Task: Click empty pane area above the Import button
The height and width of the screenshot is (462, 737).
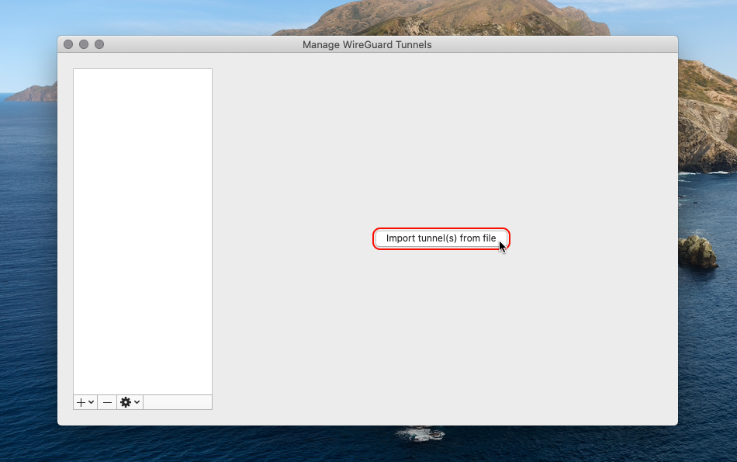Action: click(x=441, y=140)
